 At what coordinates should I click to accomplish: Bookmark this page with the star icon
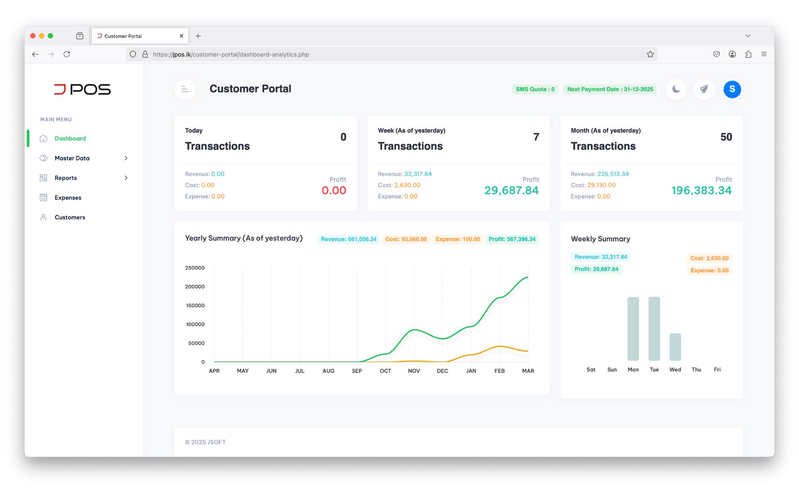(x=650, y=54)
